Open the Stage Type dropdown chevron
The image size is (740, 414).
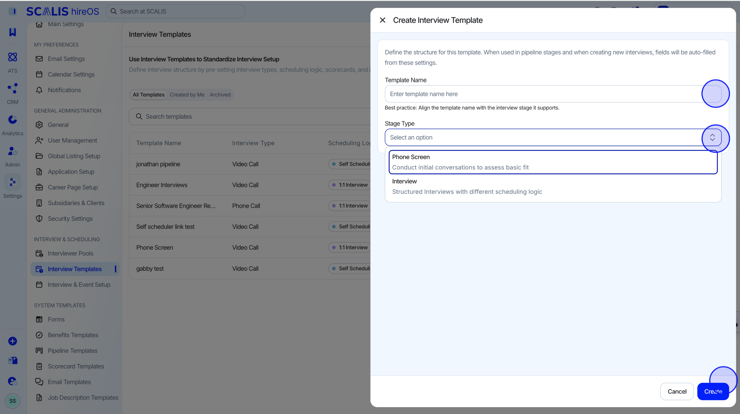pos(712,137)
